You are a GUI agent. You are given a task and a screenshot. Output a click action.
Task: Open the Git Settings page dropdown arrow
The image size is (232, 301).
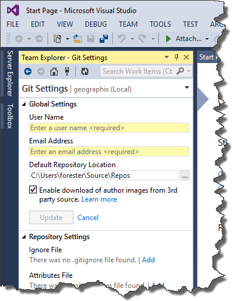point(187,87)
